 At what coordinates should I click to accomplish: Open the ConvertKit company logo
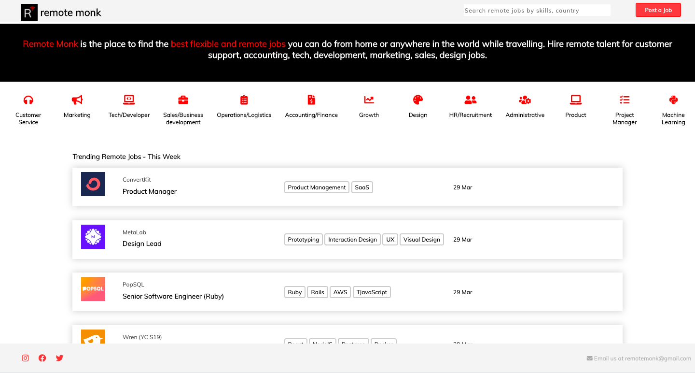tap(93, 184)
